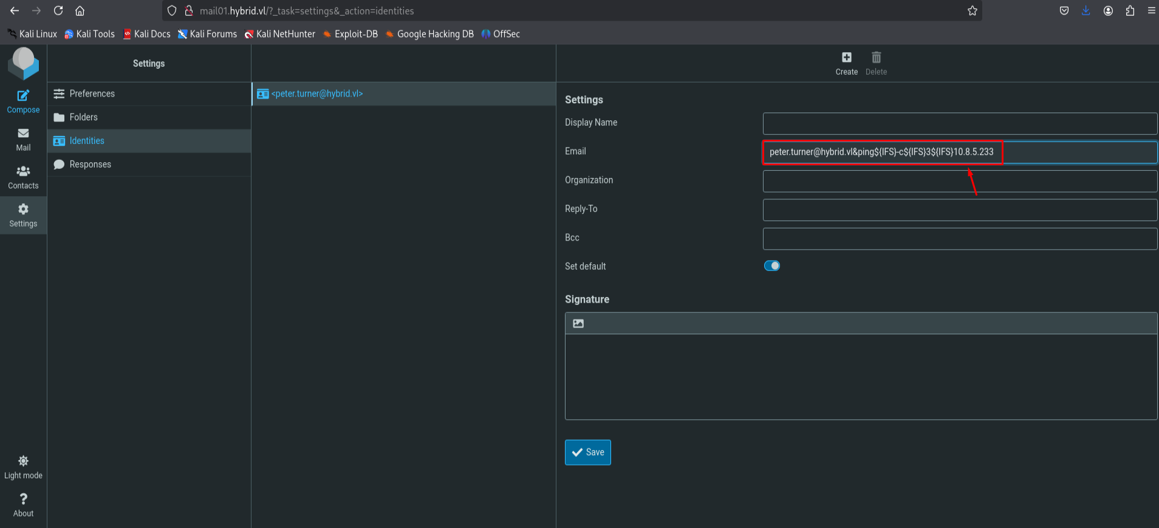Focus the Organization field
The height and width of the screenshot is (528, 1159).
click(960, 181)
